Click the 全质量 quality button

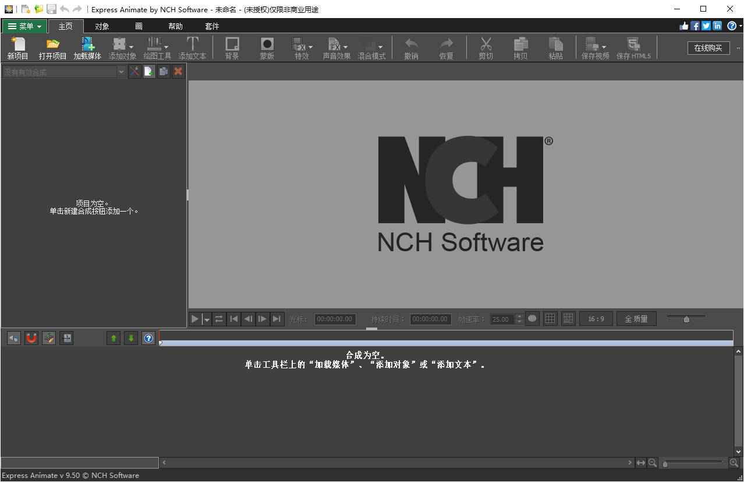(x=636, y=319)
